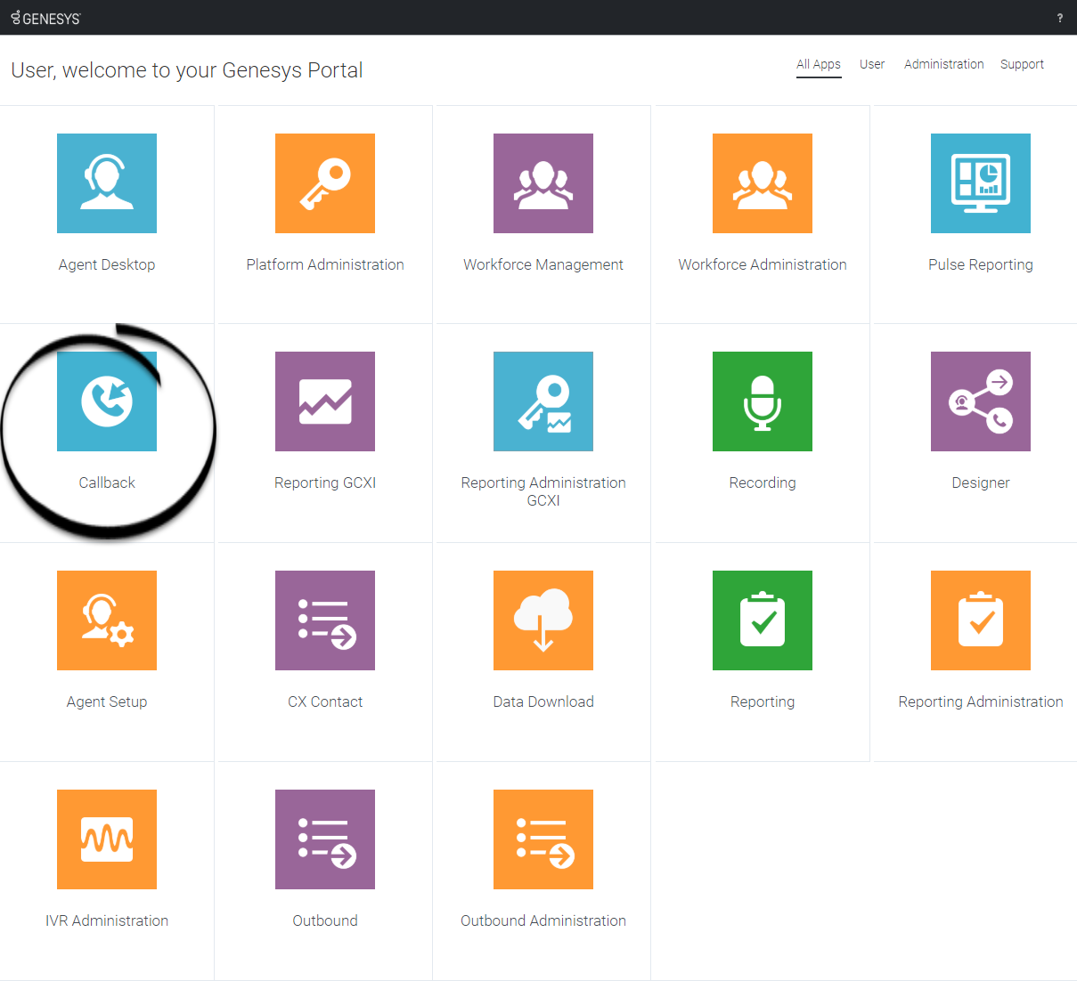
Task: Click the Platform Administration label
Action: coord(325,264)
